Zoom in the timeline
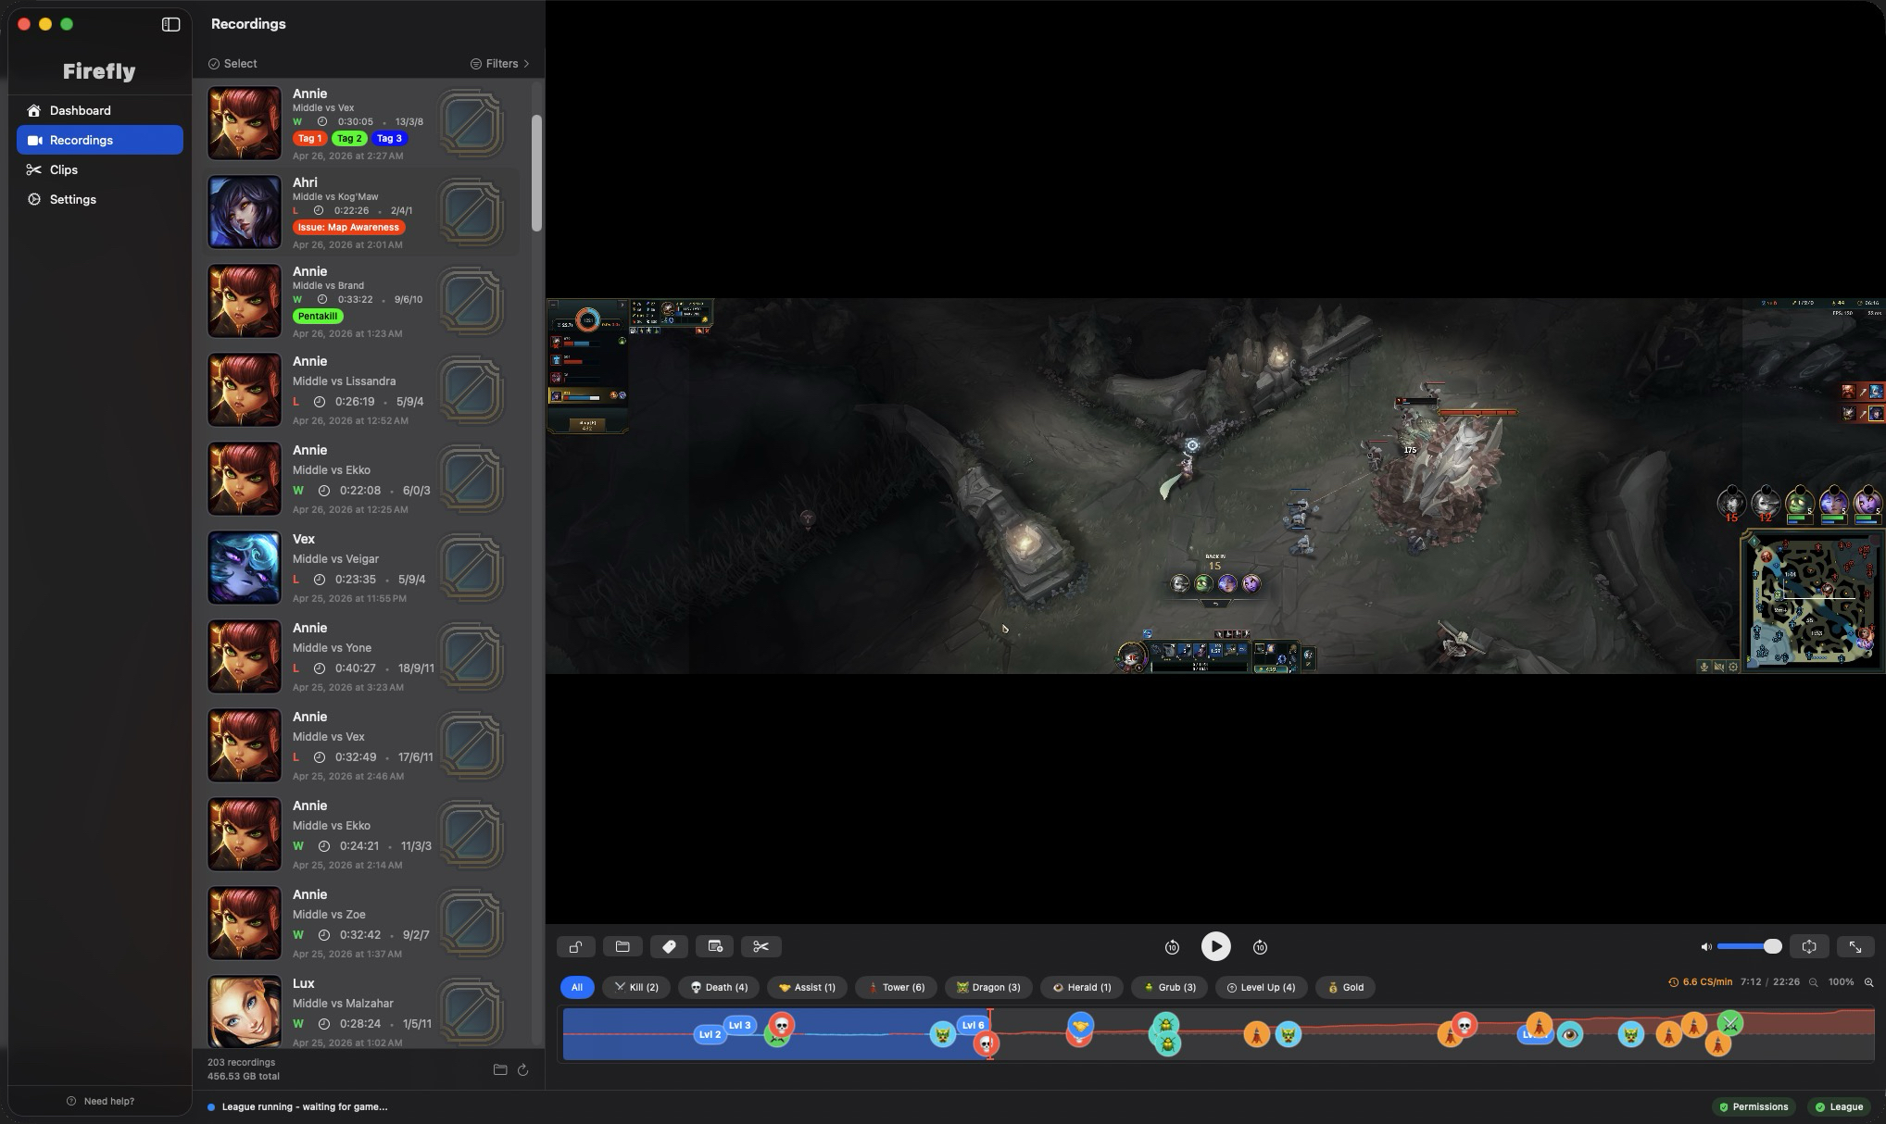The height and width of the screenshot is (1124, 1886). [x=1868, y=982]
